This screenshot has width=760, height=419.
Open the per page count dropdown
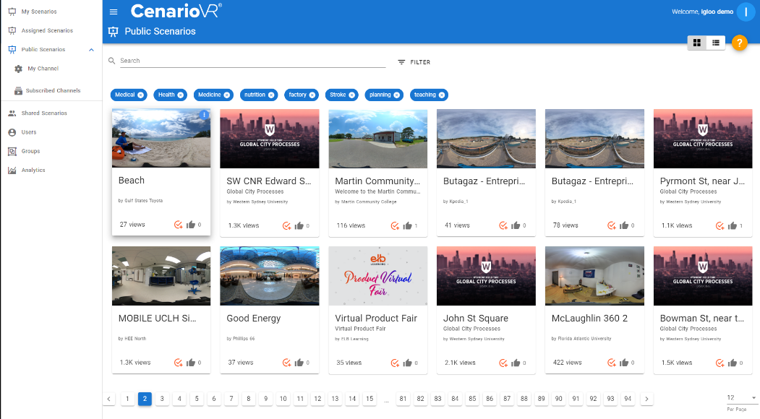pyautogui.click(x=743, y=398)
